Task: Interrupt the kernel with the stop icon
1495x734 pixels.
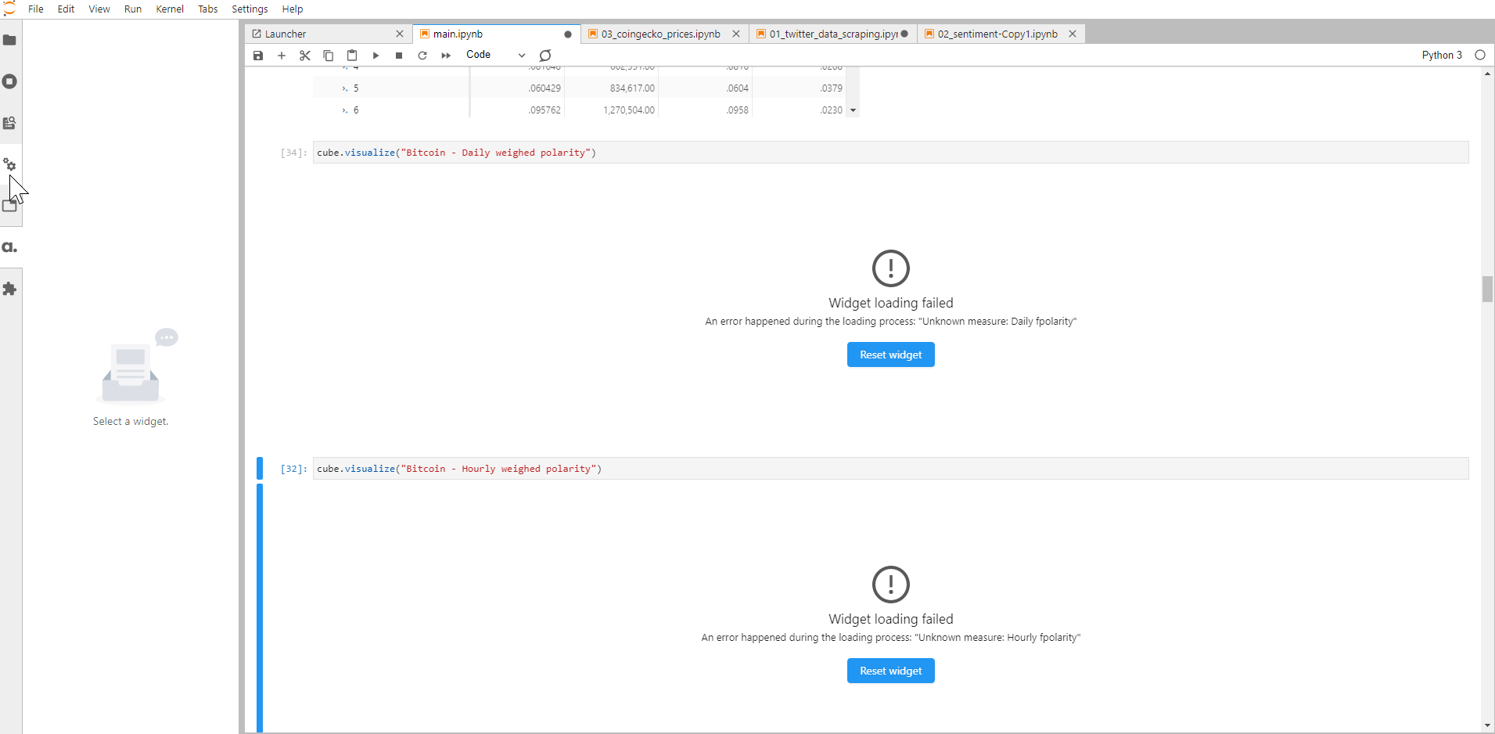Action: click(x=399, y=56)
